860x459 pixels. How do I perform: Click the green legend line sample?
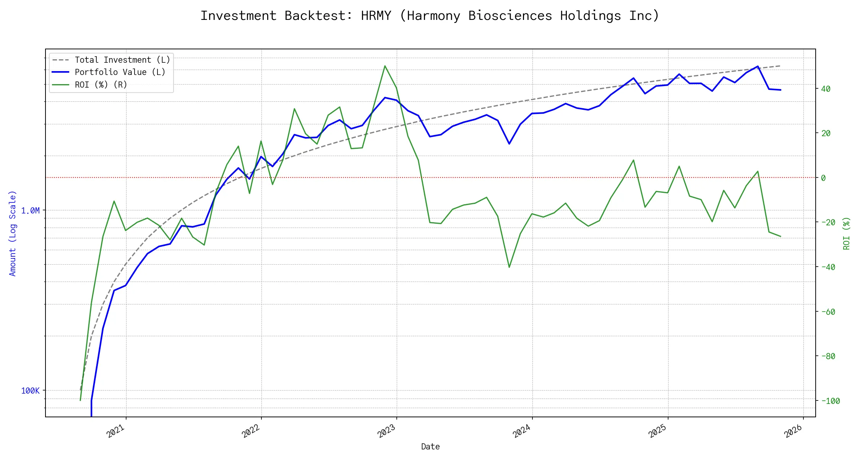click(x=61, y=85)
